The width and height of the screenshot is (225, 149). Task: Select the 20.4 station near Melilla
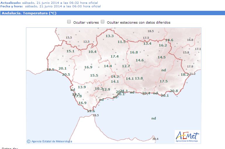tap(155, 139)
